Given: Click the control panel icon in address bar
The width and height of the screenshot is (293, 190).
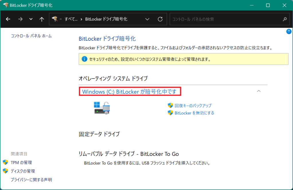Looking at the screenshot, I should (x=54, y=19).
